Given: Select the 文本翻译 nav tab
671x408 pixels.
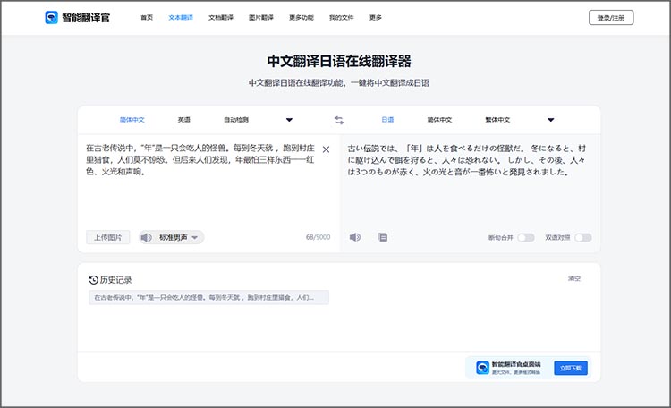Looking at the screenshot, I should click(x=181, y=18).
